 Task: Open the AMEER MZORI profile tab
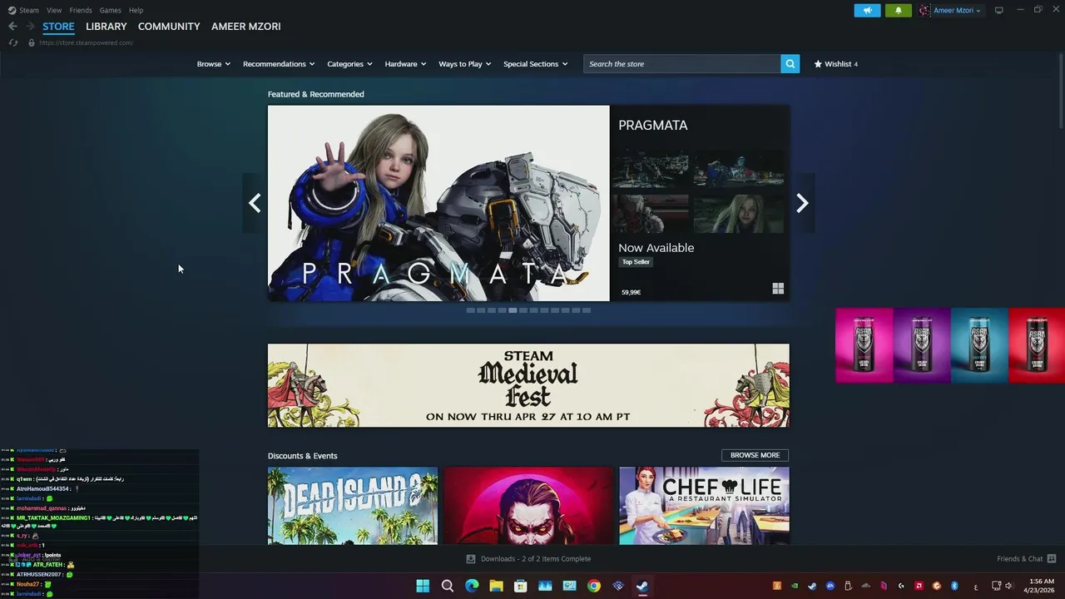246,27
